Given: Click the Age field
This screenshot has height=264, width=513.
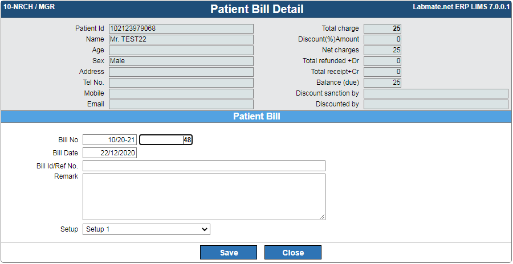Looking at the screenshot, I should [181, 50].
